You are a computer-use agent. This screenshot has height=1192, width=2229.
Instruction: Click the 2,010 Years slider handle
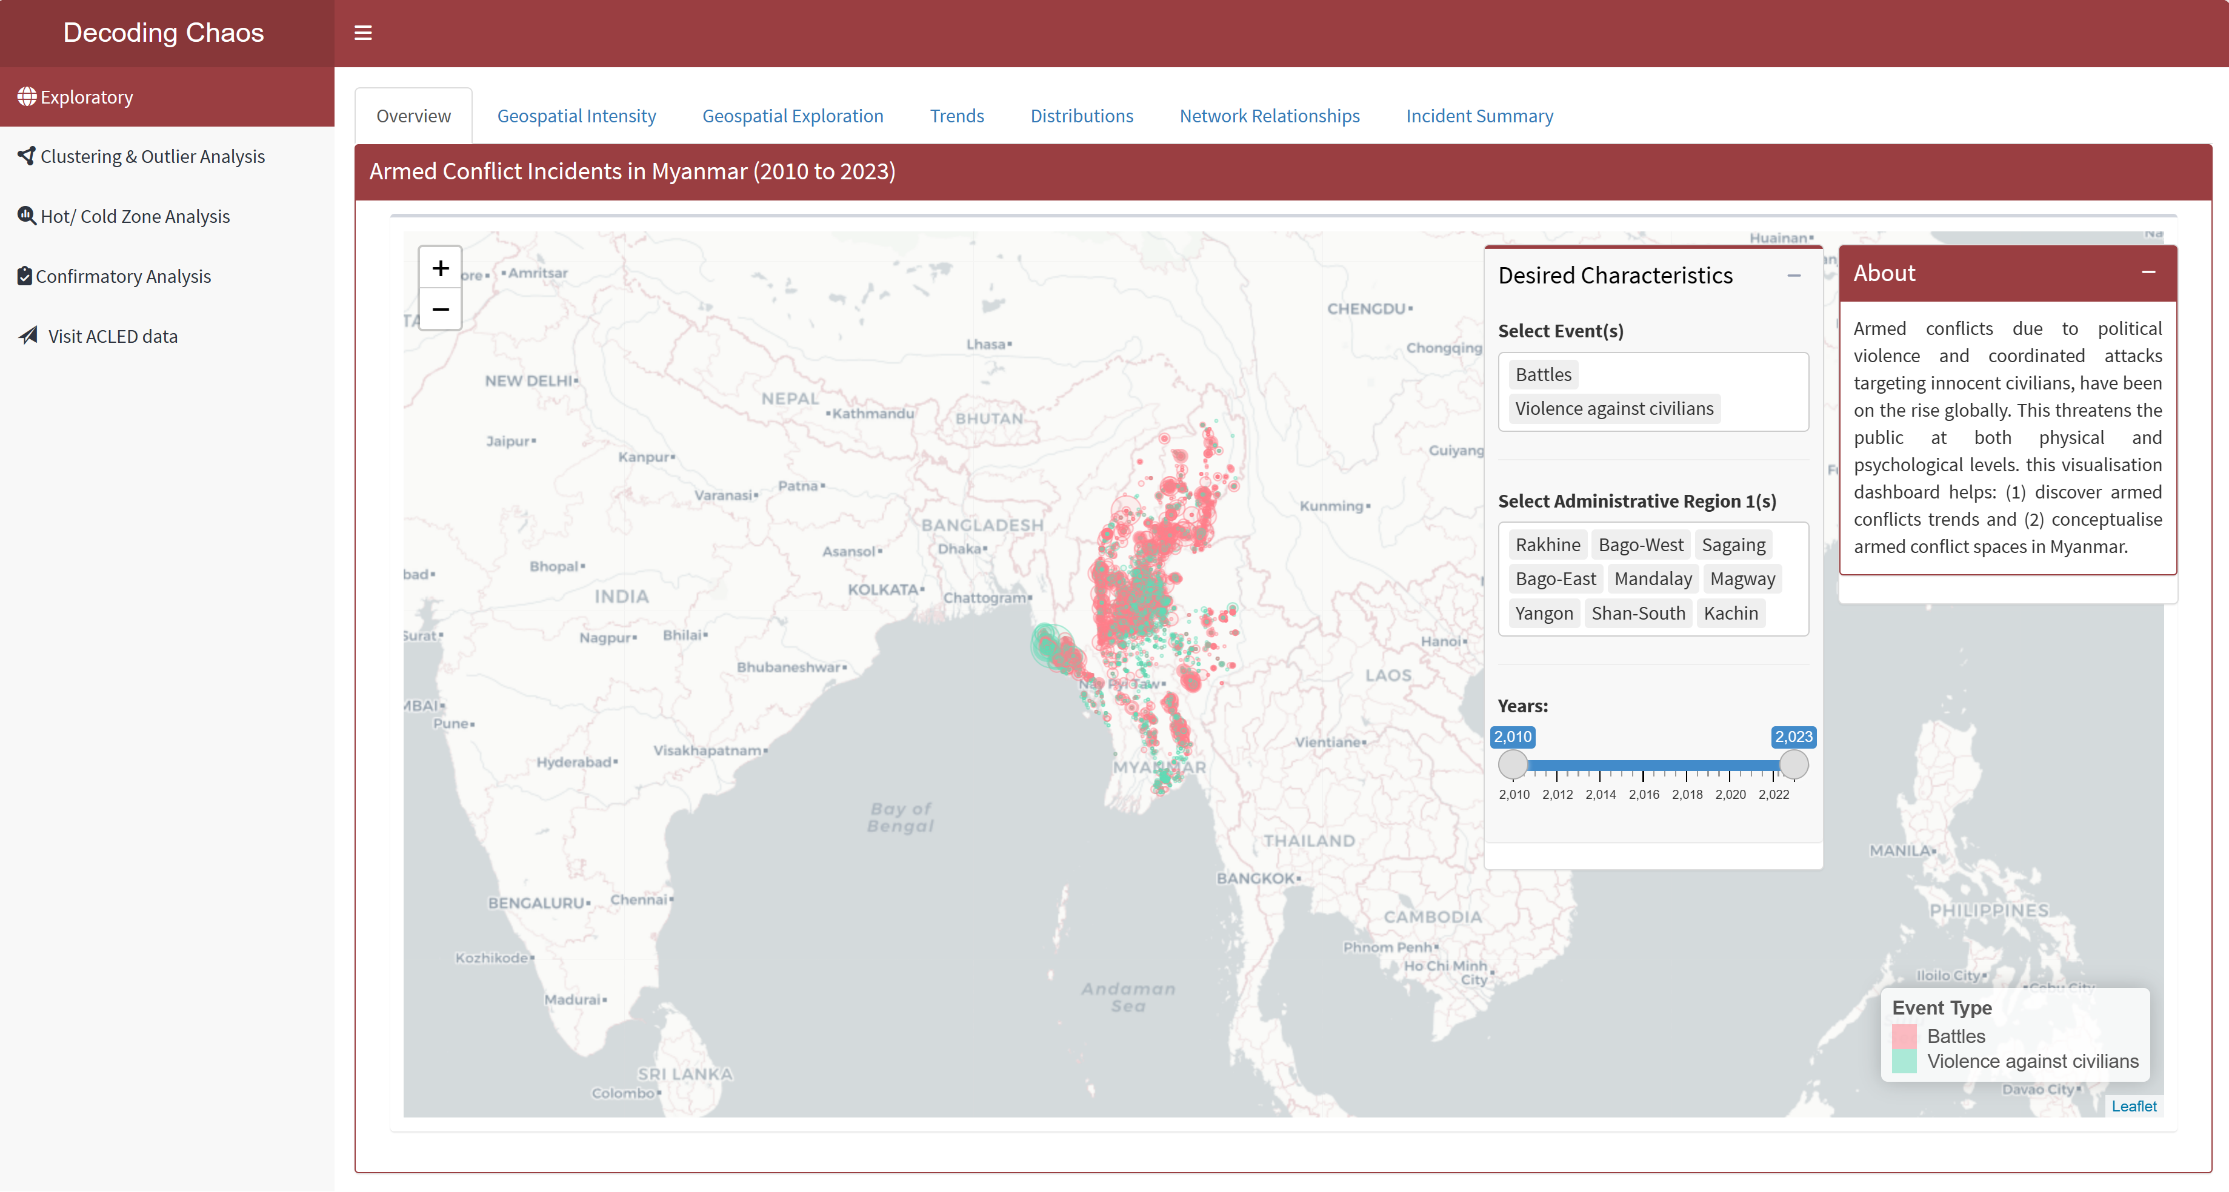point(1513,764)
